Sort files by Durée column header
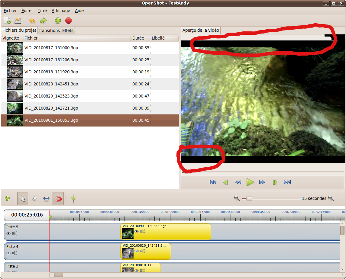Screen dimensions: 346x279 click(x=138, y=38)
